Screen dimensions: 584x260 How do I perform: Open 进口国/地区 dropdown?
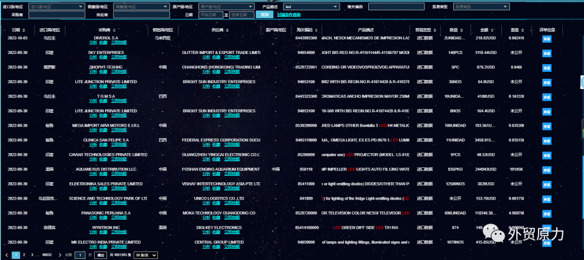pos(57,6)
